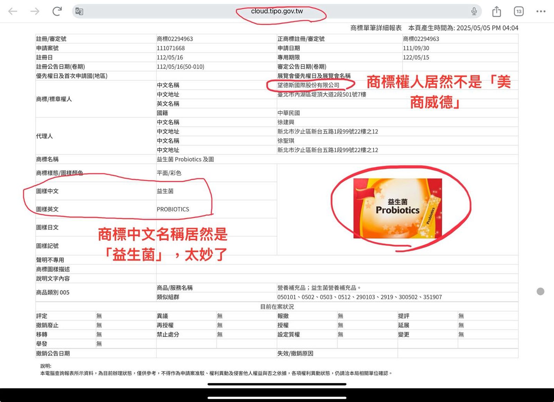Select the circled Probiotics trademark image
This screenshot has width=554, height=402.
coord(397,208)
